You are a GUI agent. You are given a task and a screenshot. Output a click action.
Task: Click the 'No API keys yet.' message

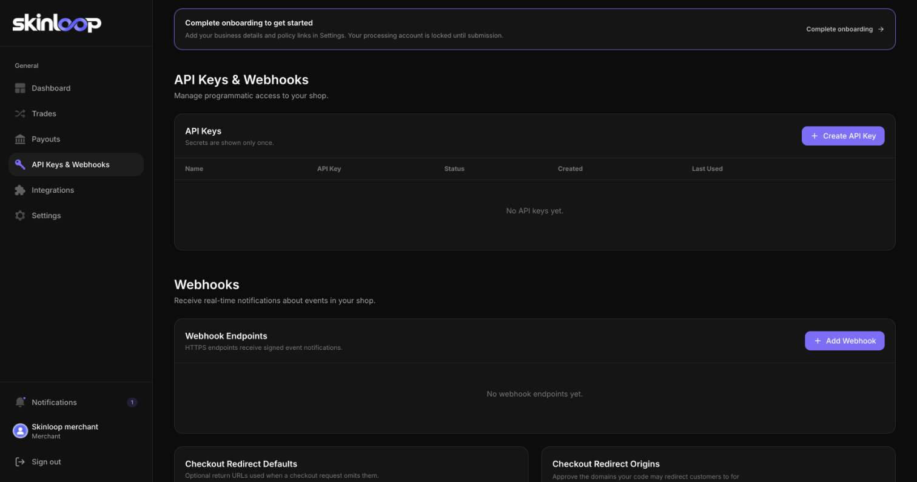pos(535,211)
